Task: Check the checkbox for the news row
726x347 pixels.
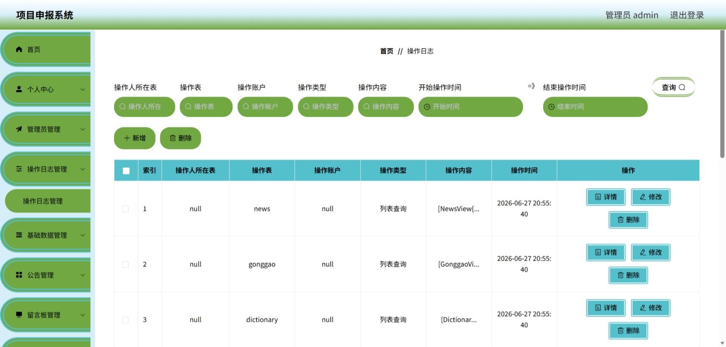Action: pyautogui.click(x=125, y=209)
